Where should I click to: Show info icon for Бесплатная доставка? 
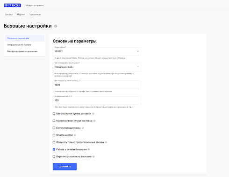83,128
